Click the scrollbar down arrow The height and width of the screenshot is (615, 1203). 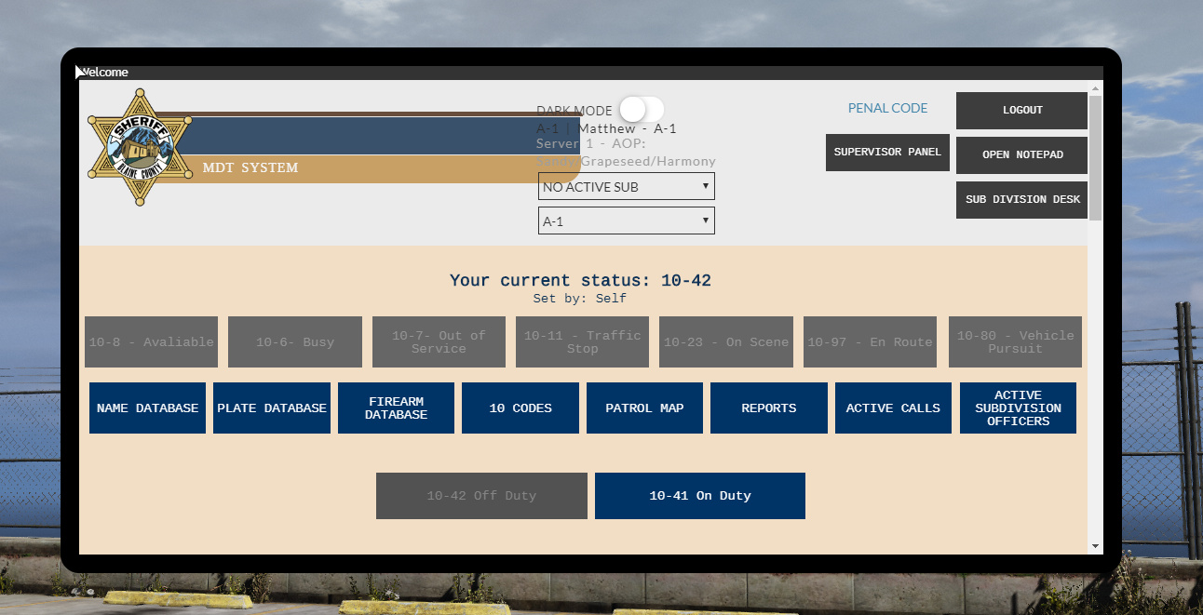[x=1095, y=546]
